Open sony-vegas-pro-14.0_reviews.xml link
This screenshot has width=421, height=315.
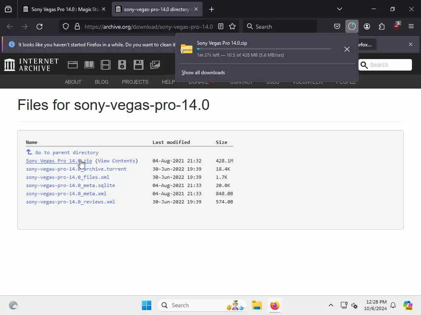(x=70, y=202)
